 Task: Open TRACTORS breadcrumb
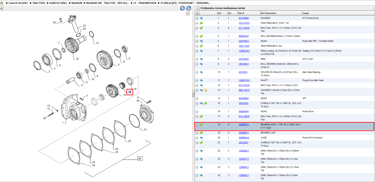coord(39,3)
